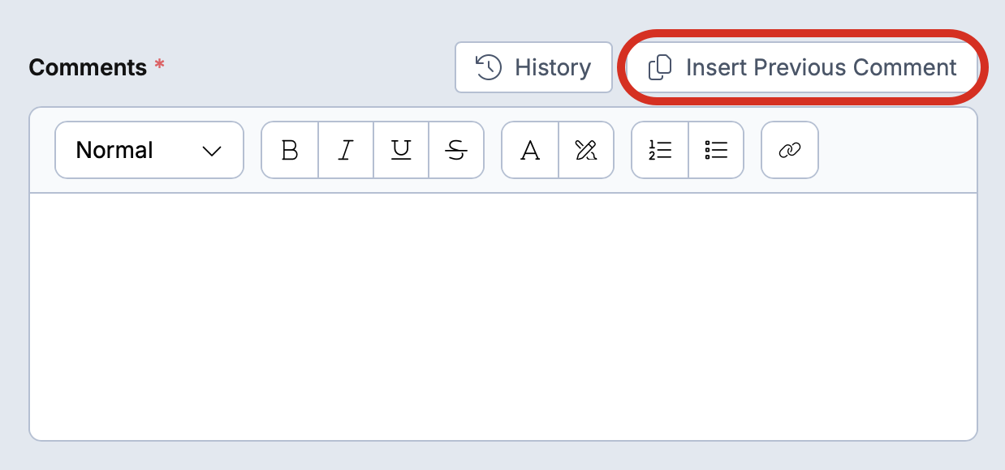Insert a numbered list
The width and height of the screenshot is (1005, 470).
pyautogui.click(x=660, y=150)
